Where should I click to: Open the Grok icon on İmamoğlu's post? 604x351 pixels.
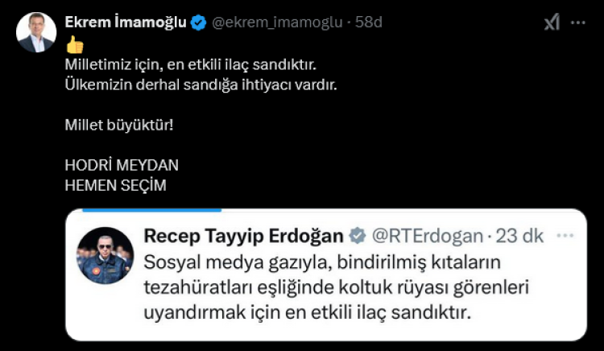point(552,23)
